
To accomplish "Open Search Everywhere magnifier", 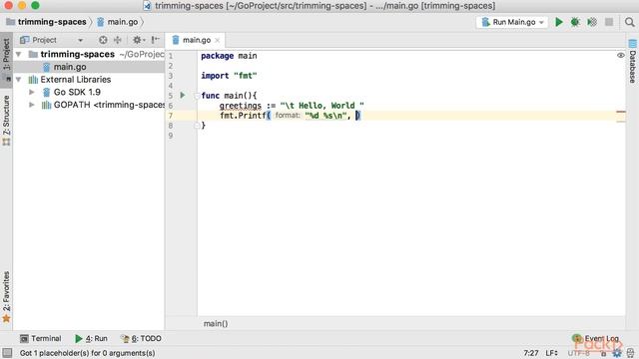I will click(630, 22).
